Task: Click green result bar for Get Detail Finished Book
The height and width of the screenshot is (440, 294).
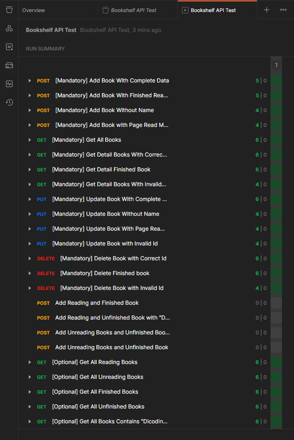Action: tap(276, 170)
